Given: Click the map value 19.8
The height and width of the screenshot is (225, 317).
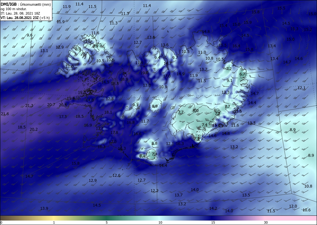Looking at the screenshot, I should tap(71, 98).
